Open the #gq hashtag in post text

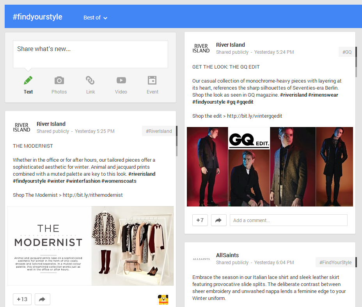[231, 102]
